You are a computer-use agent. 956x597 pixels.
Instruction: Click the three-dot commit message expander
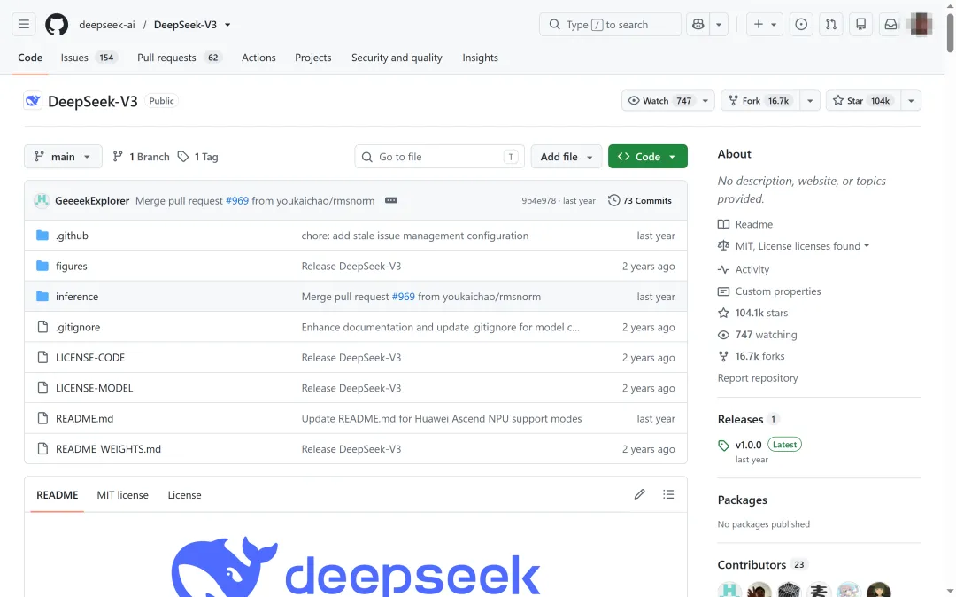391,200
